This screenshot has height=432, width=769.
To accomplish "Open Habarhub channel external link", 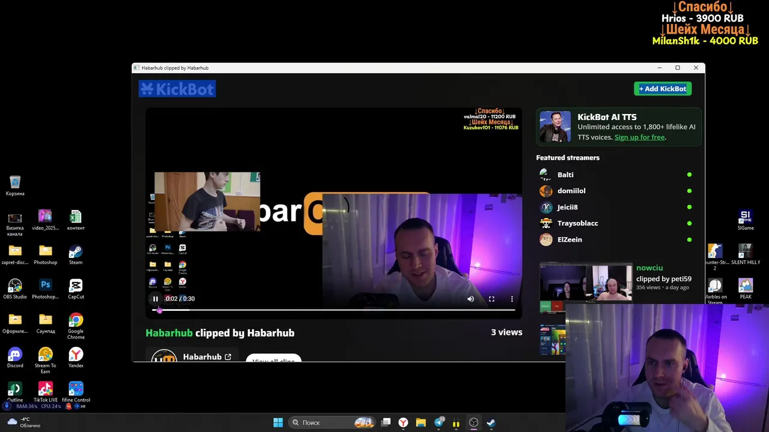I will 228,357.
